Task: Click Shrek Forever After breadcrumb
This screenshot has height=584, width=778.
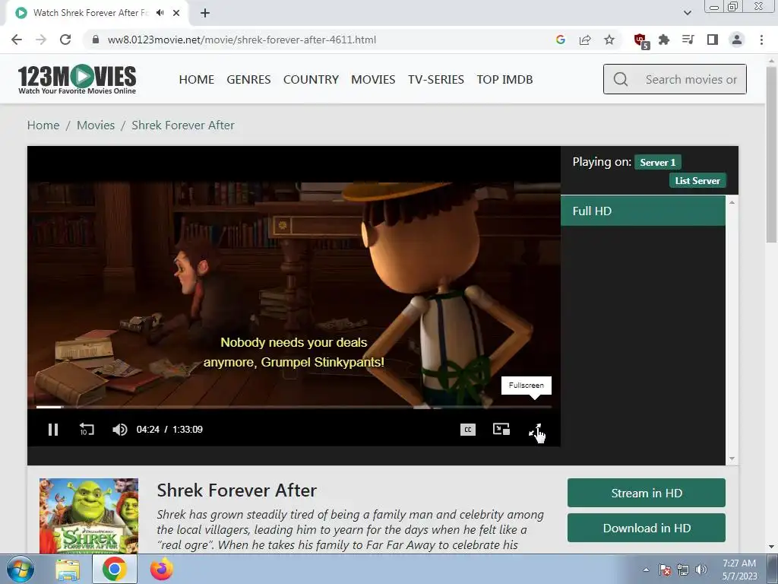Action: [x=183, y=125]
